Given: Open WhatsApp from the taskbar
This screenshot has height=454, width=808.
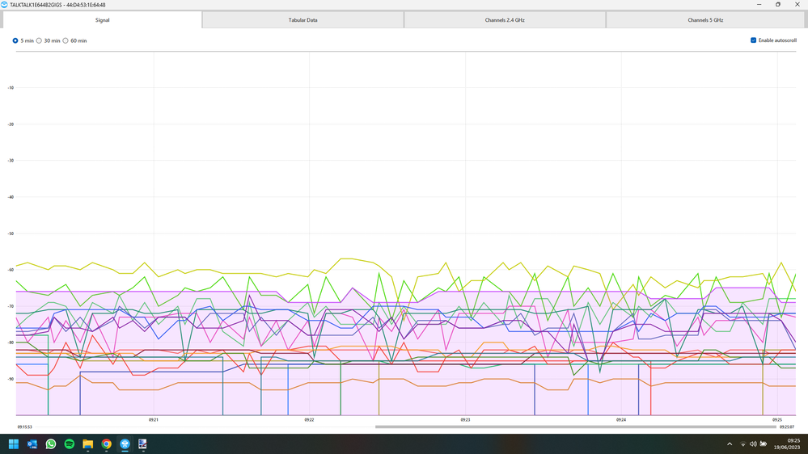Looking at the screenshot, I should pyautogui.click(x=51, y=443).
